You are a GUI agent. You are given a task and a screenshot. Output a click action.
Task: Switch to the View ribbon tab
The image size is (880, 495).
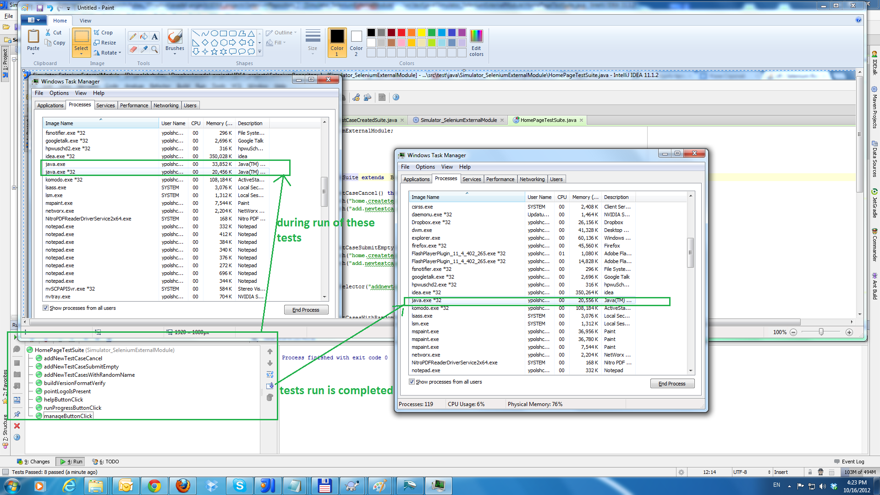coord(85,21)
